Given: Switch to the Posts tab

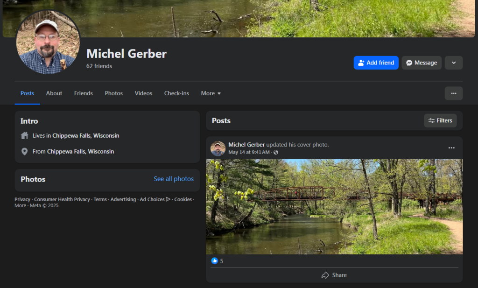Looking at the screenshot, I should 27,93.
